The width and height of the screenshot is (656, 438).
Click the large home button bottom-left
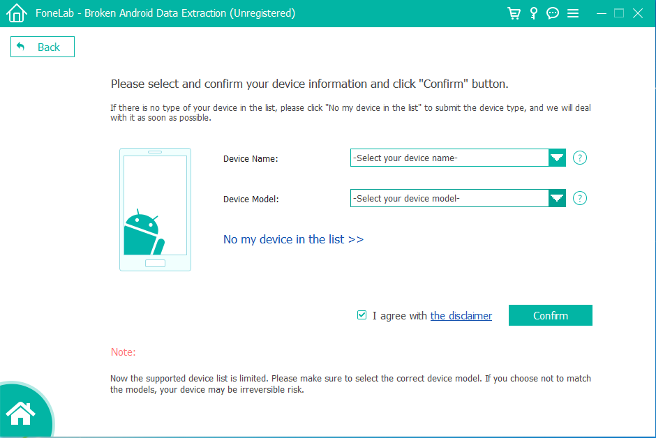(x=21, y=413)
